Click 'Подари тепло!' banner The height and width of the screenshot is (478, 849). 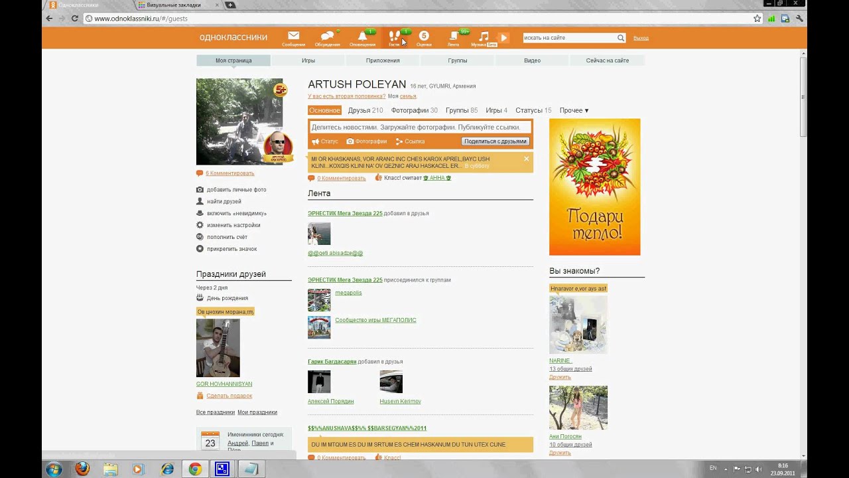coord(595,187)
